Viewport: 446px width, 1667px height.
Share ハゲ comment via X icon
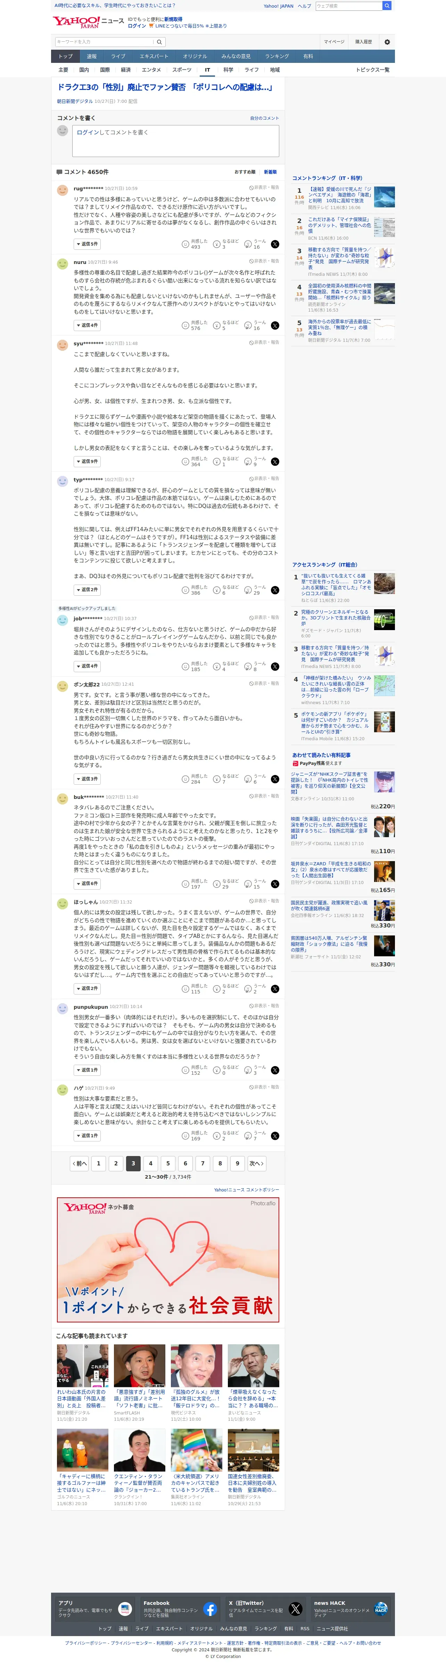coord(275,1136)
